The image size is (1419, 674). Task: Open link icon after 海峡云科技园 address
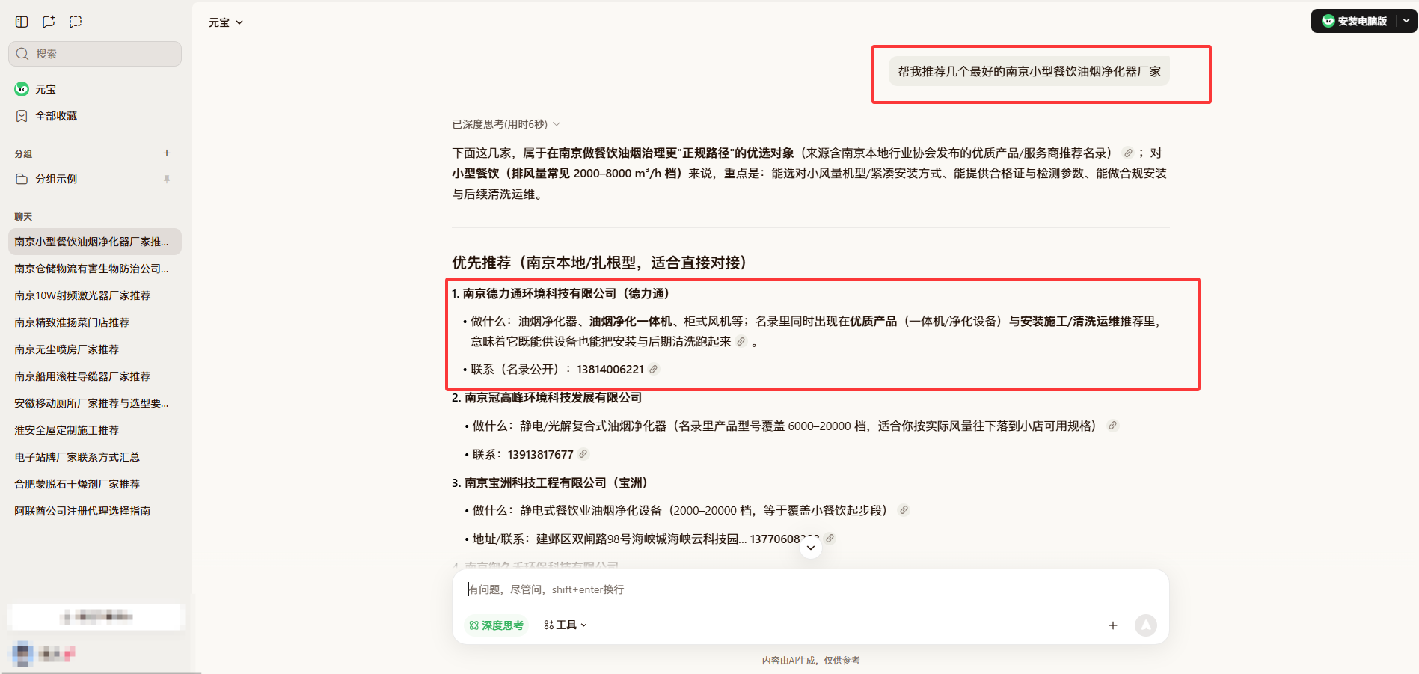coord(830,539)
